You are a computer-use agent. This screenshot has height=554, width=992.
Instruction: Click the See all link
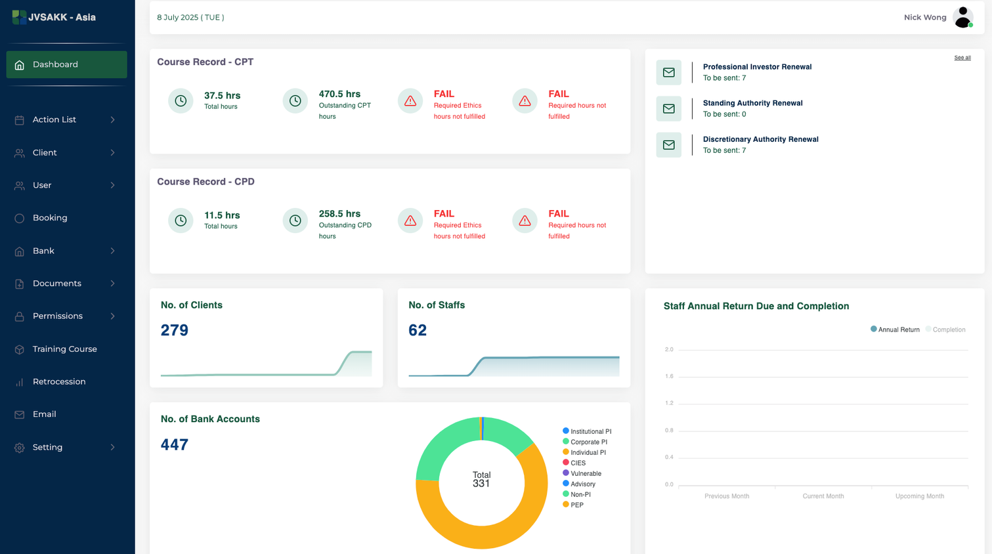[962, 58]
